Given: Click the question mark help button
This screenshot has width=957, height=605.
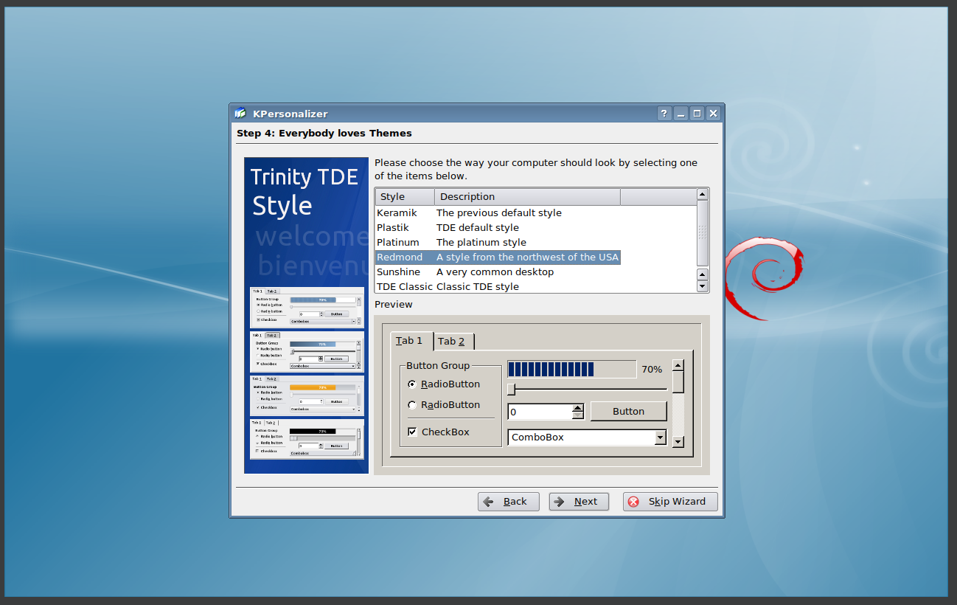Looking at the screenshot, I should (664, 114).
